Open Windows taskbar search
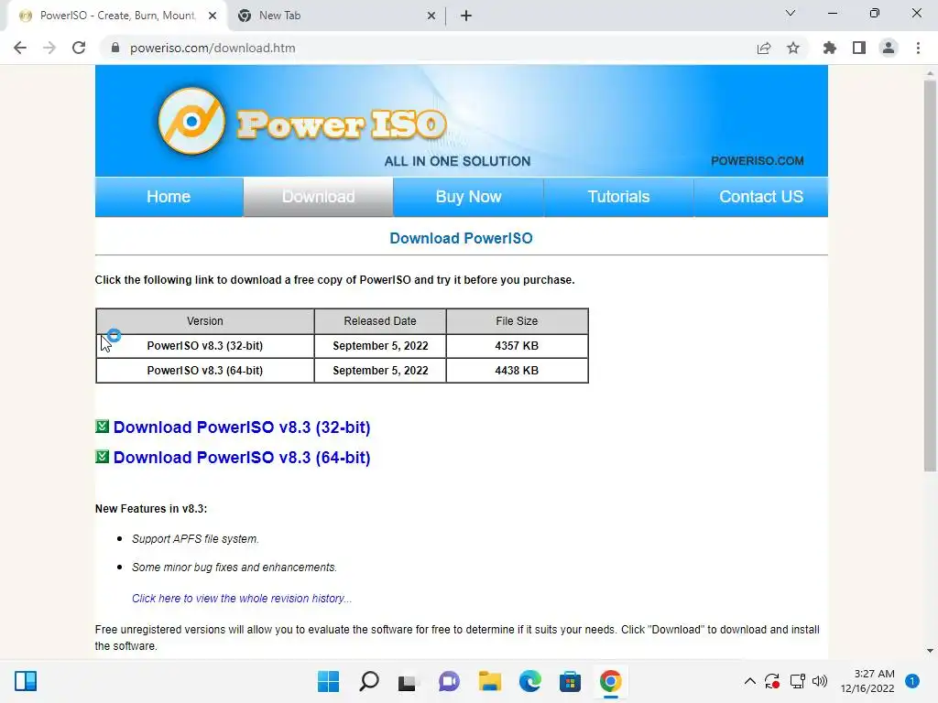Screen dimensions: 938x703 tap(369, 681)
